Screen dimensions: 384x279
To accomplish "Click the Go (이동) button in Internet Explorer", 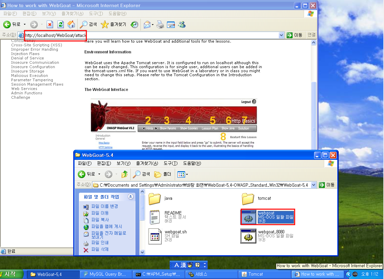I will [295, 35].
